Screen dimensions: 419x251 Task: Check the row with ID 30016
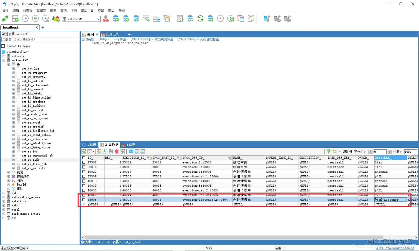[84, 167]
